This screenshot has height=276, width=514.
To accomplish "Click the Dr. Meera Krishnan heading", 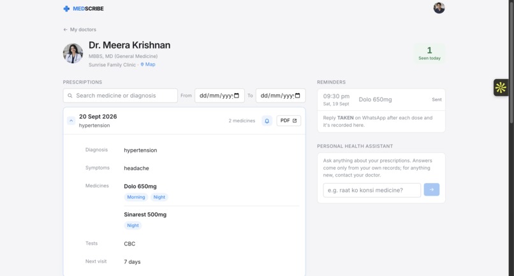I will 129,45.
